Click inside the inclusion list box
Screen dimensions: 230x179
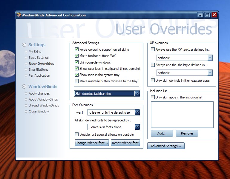click(x=182, y=115)
